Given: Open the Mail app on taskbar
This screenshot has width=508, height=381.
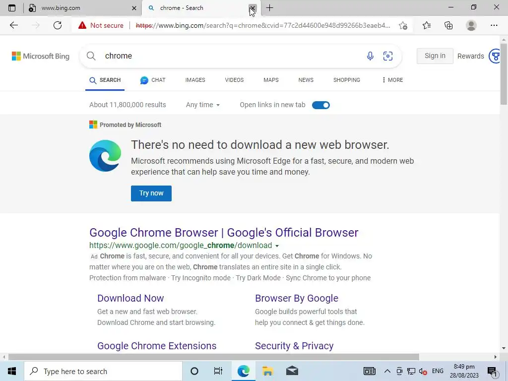Looking at the screenshot, I should click(x=292, y=371).
